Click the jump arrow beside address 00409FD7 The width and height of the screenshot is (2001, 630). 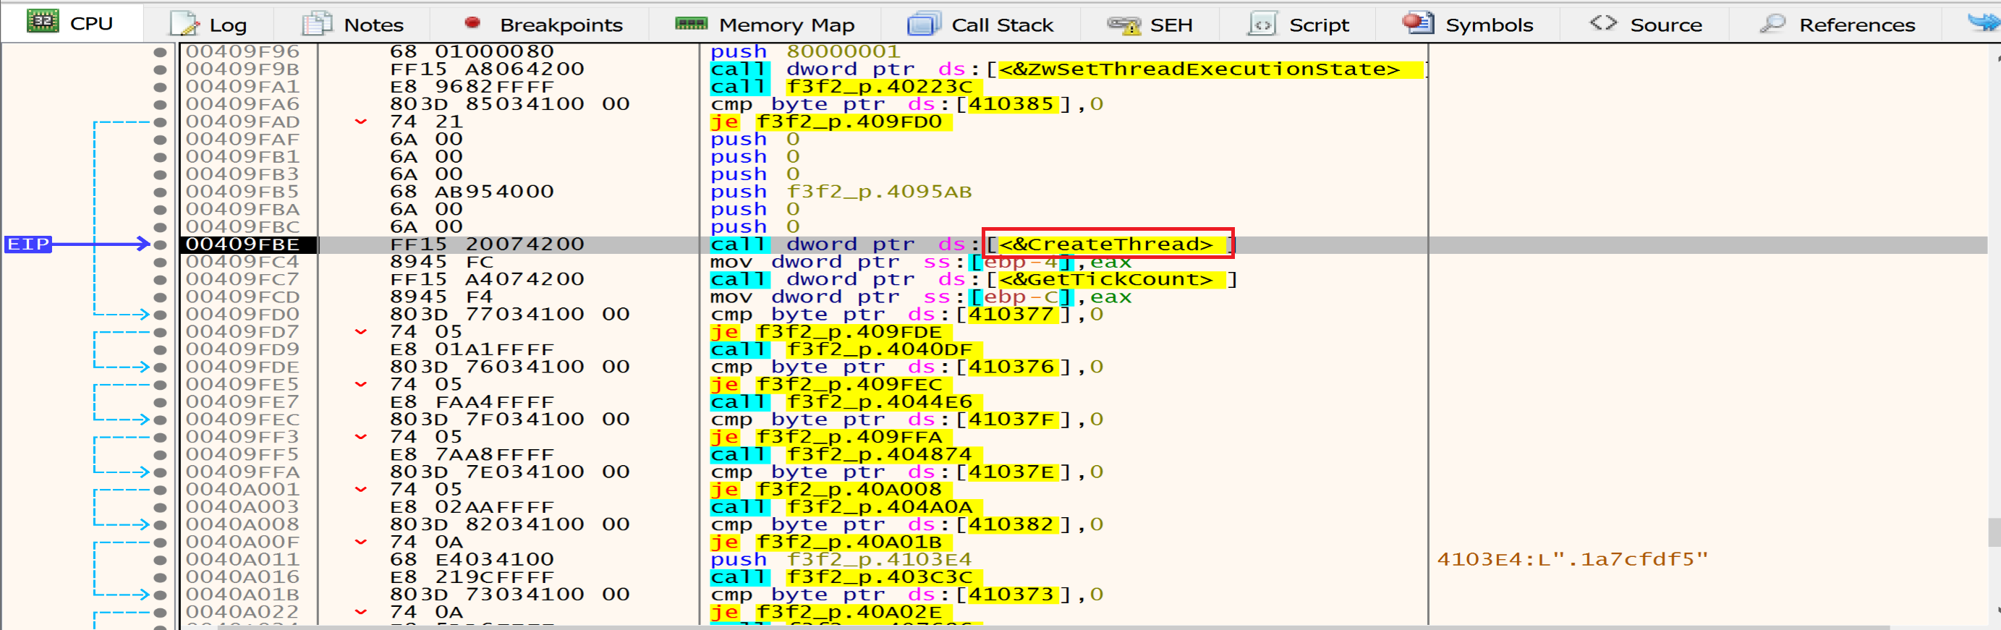point(360,333)
